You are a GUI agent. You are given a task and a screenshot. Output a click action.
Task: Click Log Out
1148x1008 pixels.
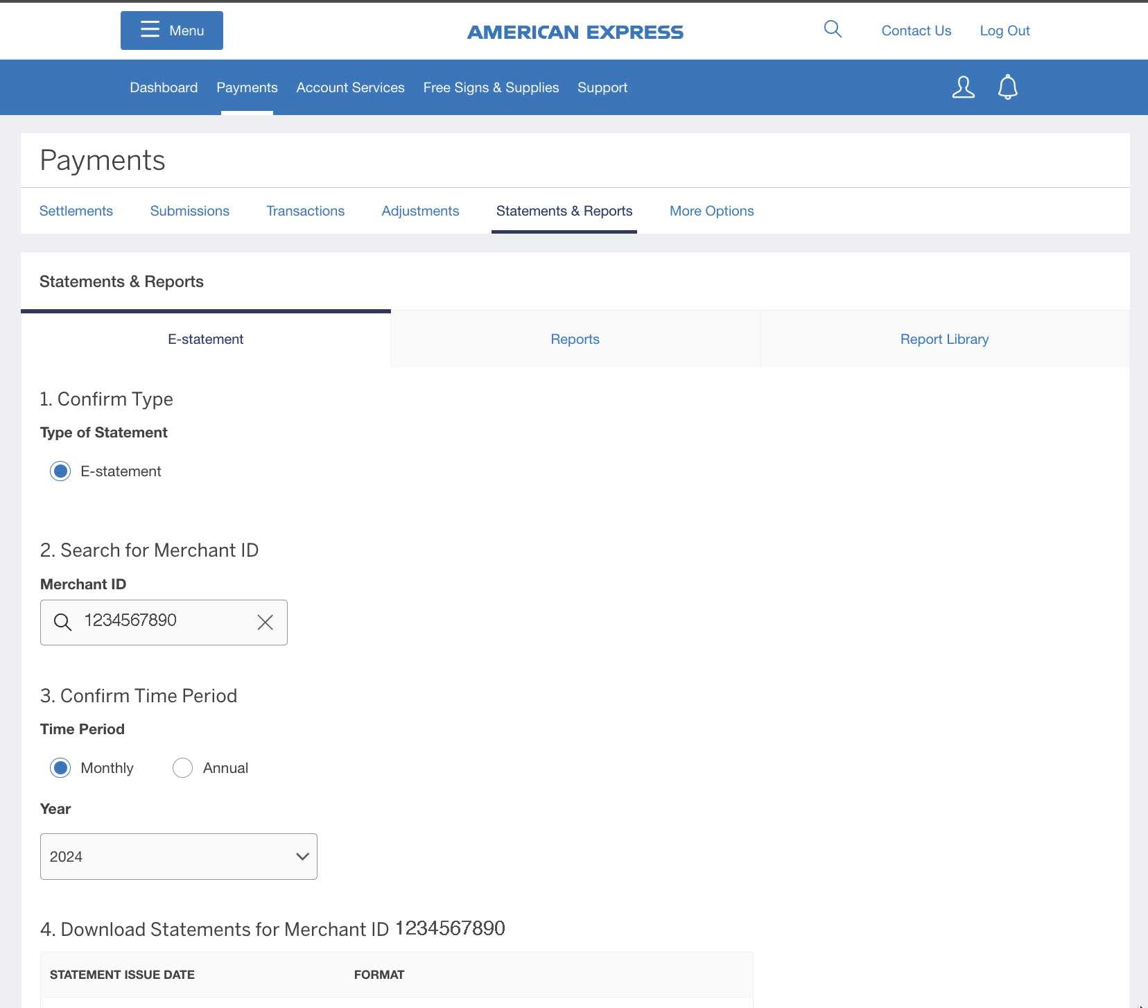(x=1004, y=31)
